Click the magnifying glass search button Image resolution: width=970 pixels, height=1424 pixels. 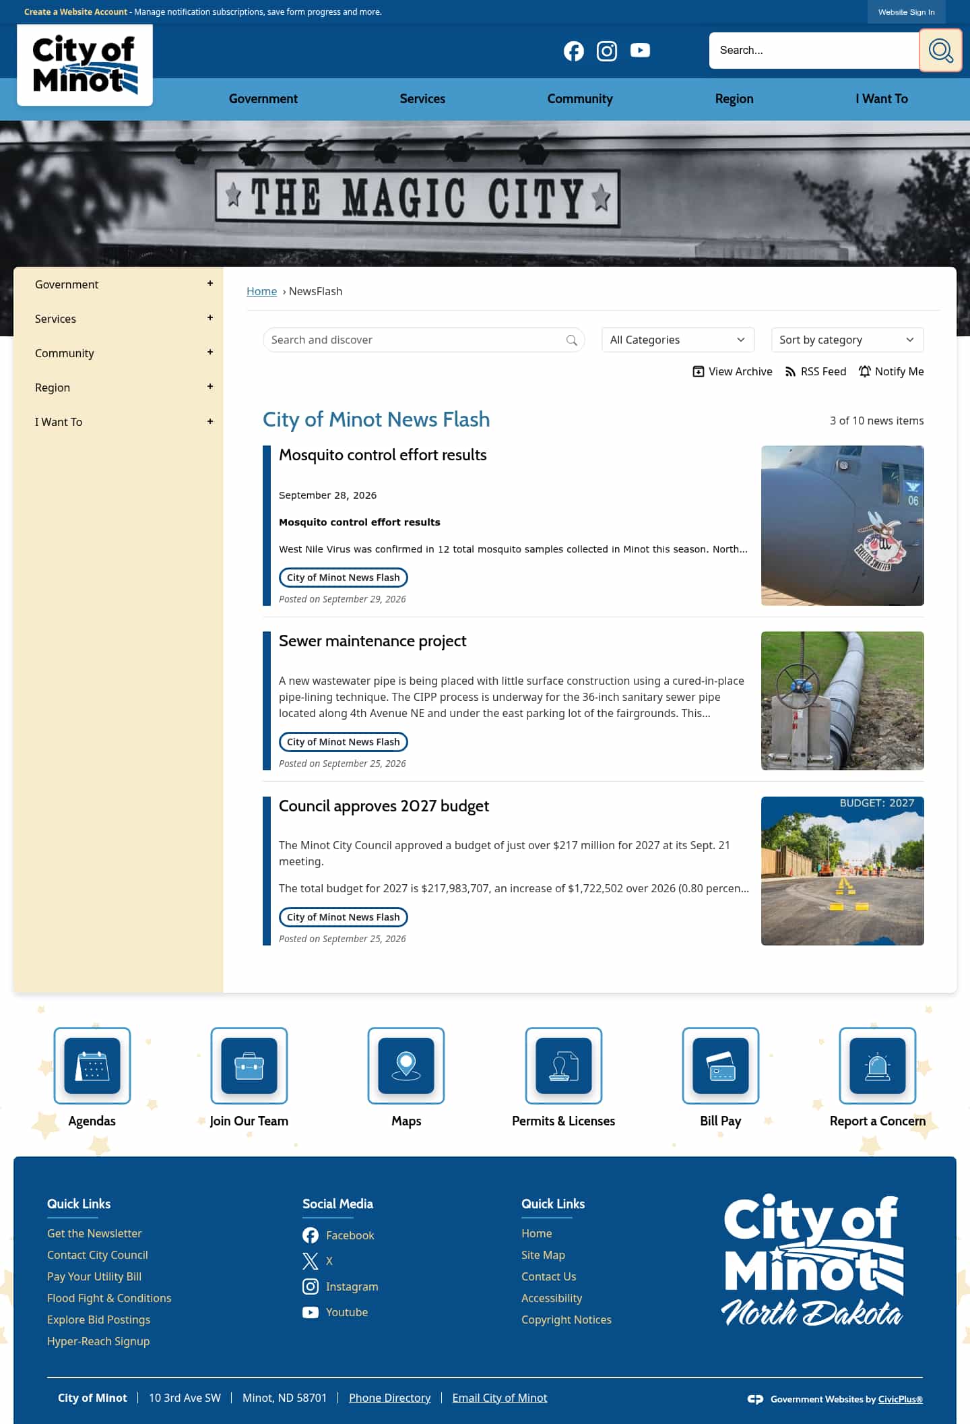click(940, 51)
